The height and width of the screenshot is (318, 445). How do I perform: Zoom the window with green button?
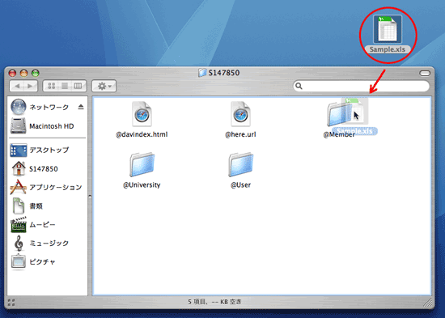[35, 74]
